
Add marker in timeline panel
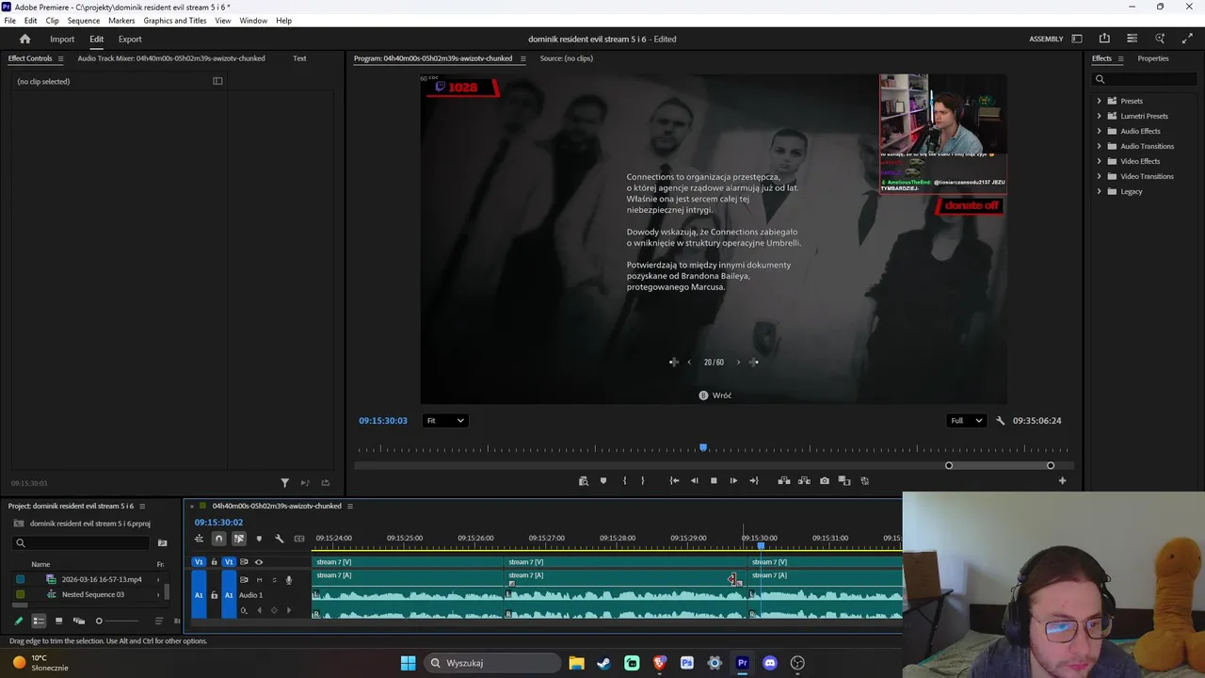(x=259, y=539)
